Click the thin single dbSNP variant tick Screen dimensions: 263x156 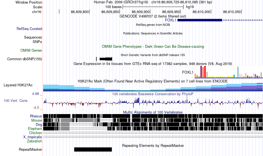[96, 59]
